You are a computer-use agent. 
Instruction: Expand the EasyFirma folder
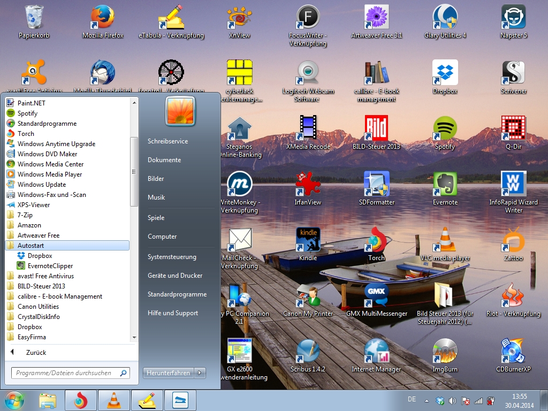click(67, 337)
